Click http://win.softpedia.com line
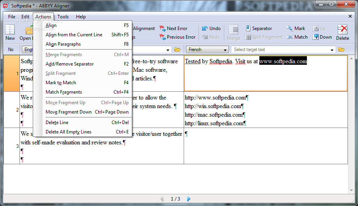This screenshot has height=206, width=358. point(214,106)
